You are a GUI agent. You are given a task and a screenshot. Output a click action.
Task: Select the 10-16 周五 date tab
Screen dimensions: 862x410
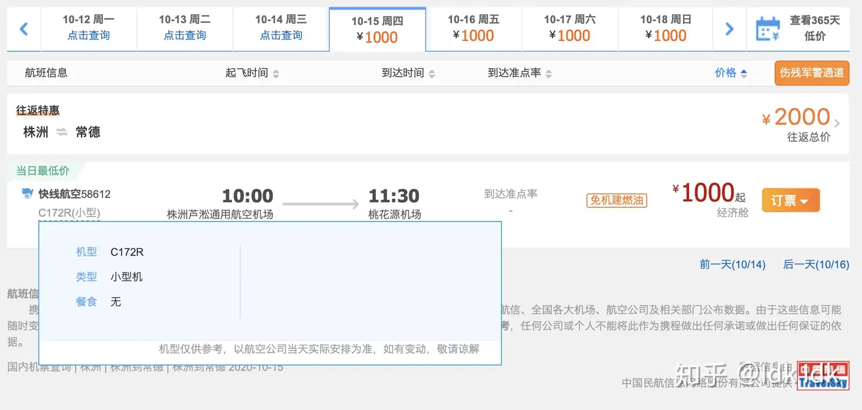click(474, 28)
